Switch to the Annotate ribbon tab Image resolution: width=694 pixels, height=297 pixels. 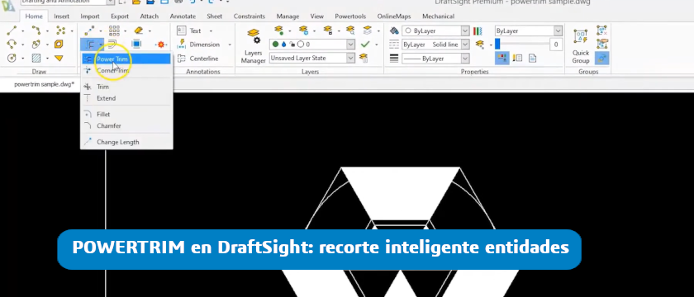click(183, 16)
